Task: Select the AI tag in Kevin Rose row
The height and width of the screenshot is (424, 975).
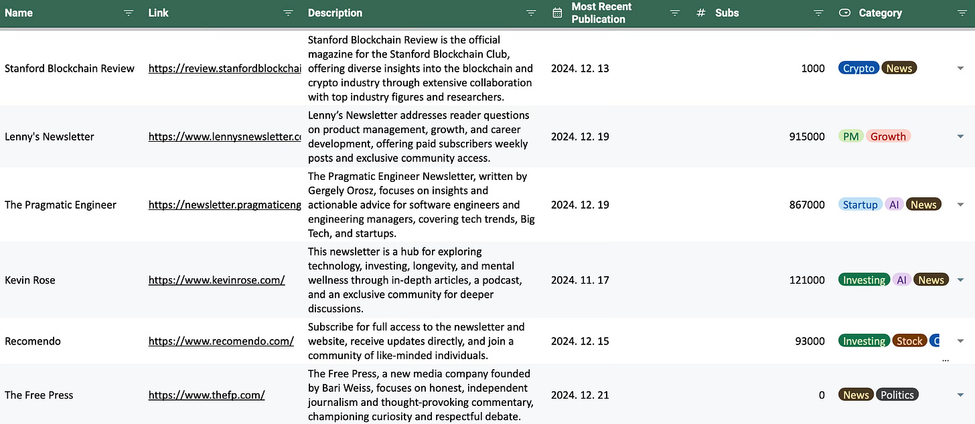Action: point(901,280)
